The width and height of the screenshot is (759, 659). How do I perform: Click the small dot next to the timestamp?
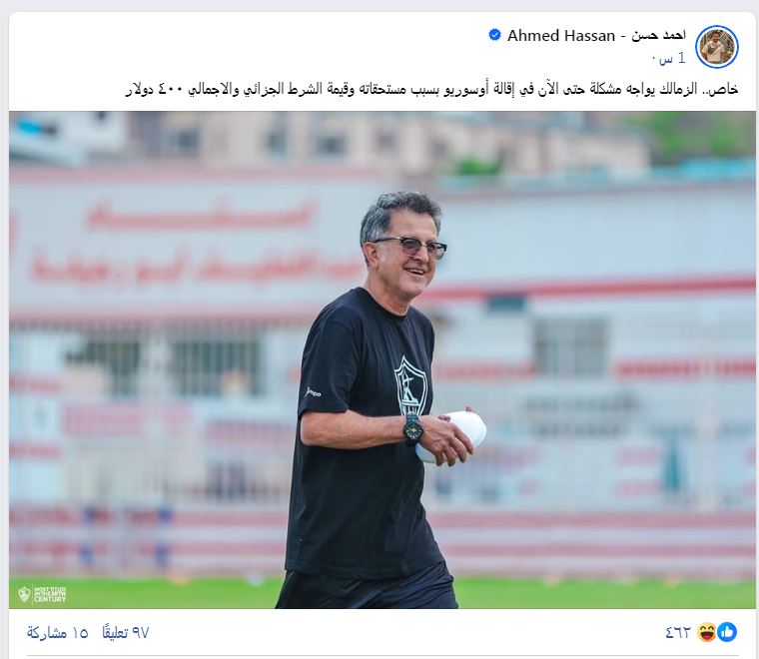[653, 60]
